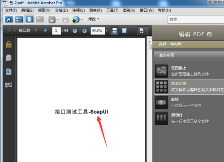The height and width of the screenshot is (162, 224).
Task: Open the Pages panel icon
Action: tap(9, 58)
